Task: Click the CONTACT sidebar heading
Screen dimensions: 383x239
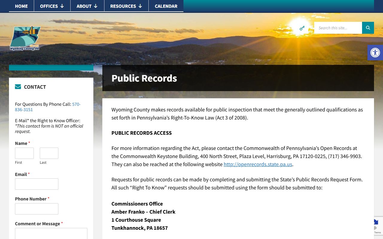Action: [x=35, y=87]
